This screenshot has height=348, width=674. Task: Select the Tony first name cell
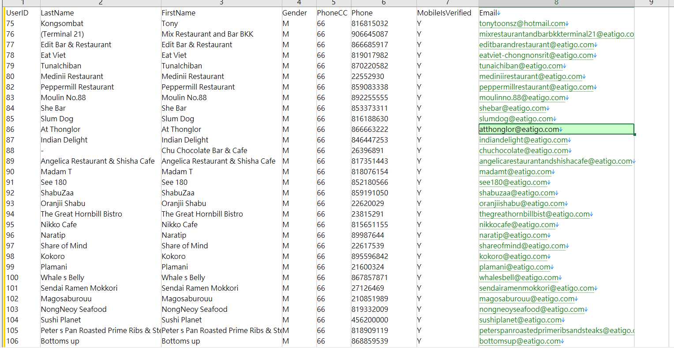pos(221,23)
